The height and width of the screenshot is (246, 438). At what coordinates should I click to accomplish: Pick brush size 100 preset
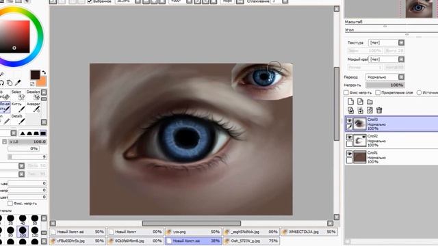(x=23, y=232)
